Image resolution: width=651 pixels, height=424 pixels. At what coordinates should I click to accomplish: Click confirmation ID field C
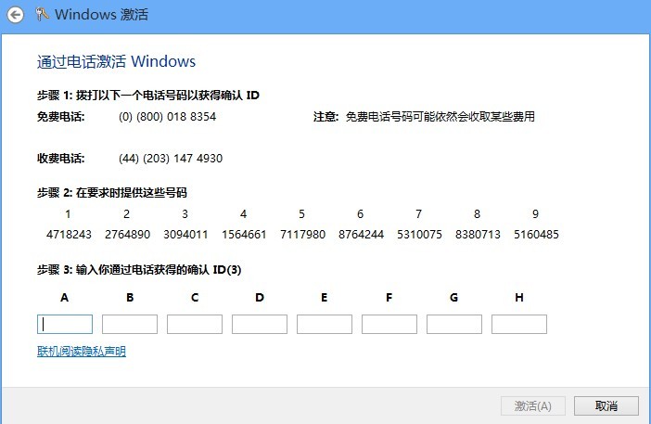click(195, 324)
